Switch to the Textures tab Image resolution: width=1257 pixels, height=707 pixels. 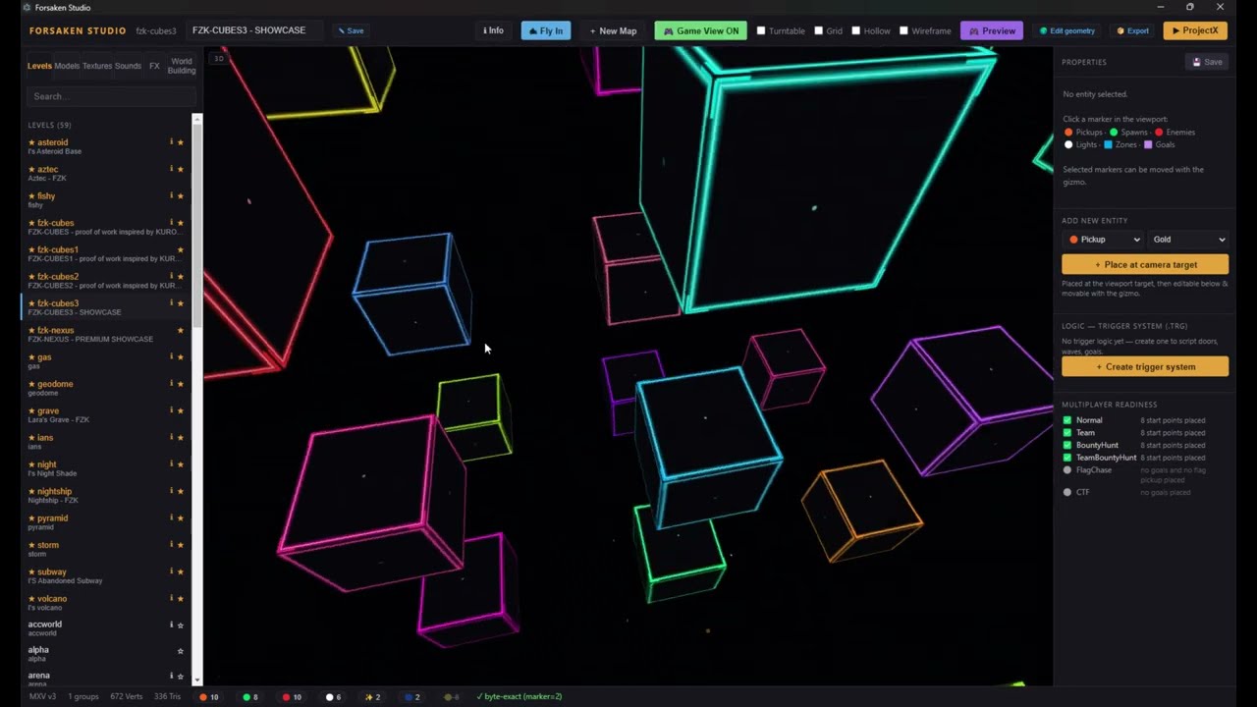(97, 66)
